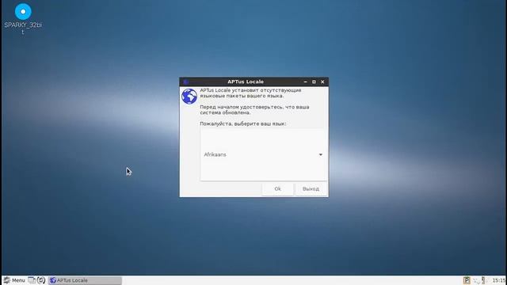Open the SPARKY_32bit disc desktop icon

click(x=23, y=12)
